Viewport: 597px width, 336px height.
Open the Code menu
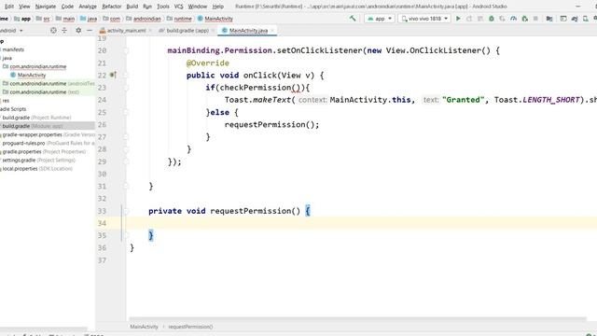[x=67, y=7]
